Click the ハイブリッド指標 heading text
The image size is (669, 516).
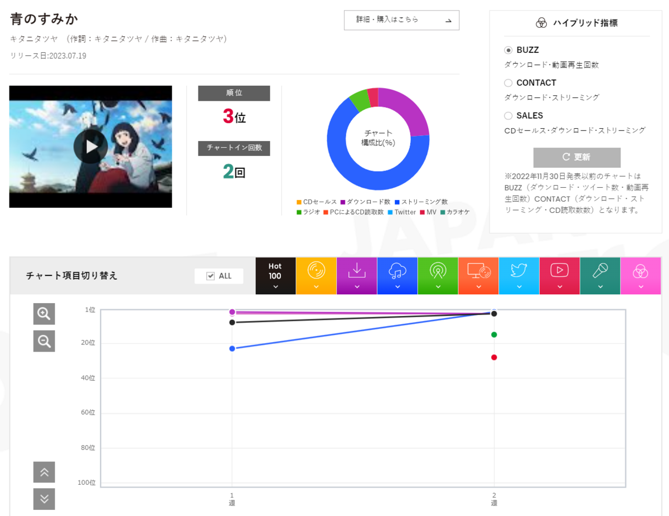585,23
